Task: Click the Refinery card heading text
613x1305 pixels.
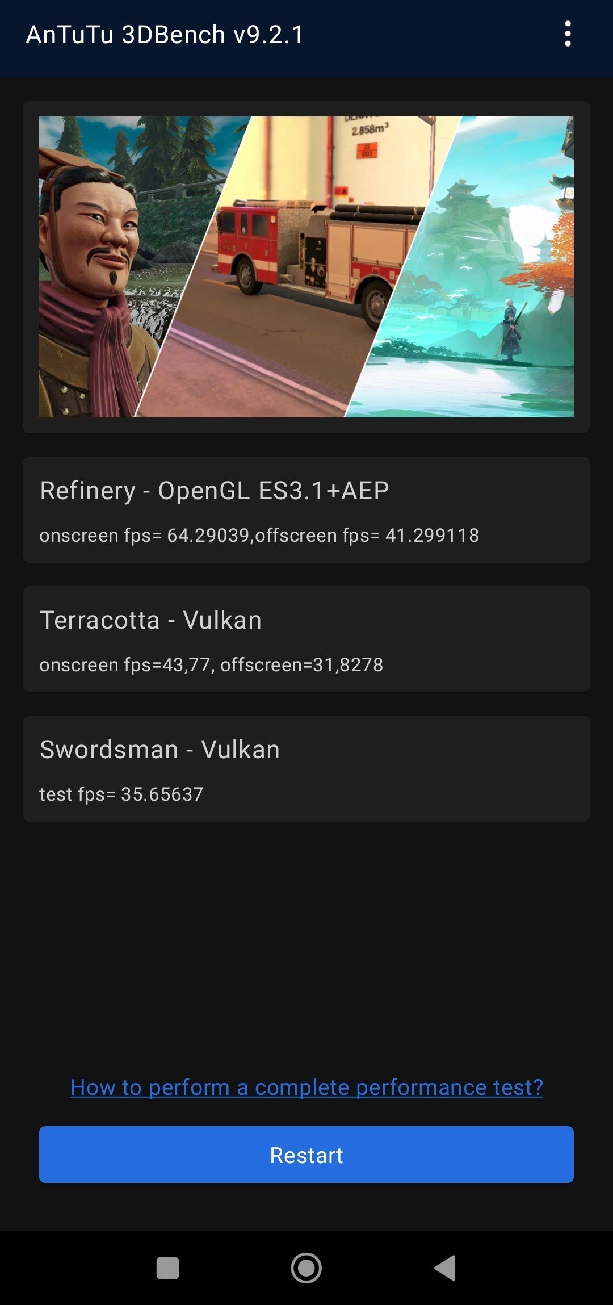Action: (x=215, y=490)
